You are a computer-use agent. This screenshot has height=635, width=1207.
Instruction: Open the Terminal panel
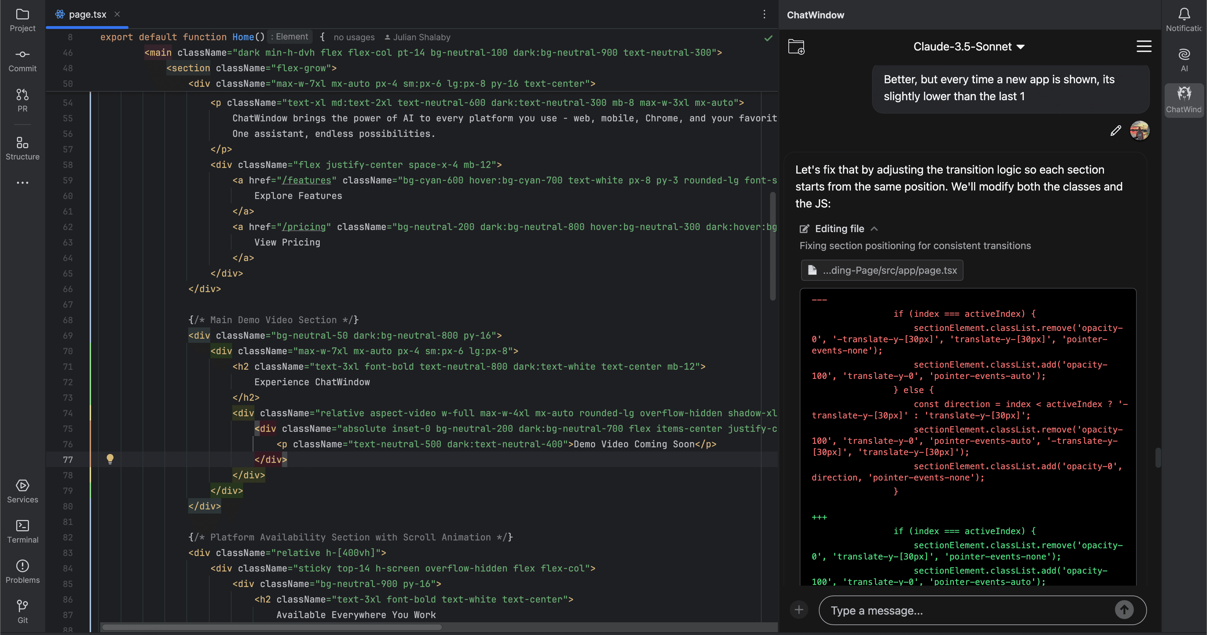pos(22,531)
